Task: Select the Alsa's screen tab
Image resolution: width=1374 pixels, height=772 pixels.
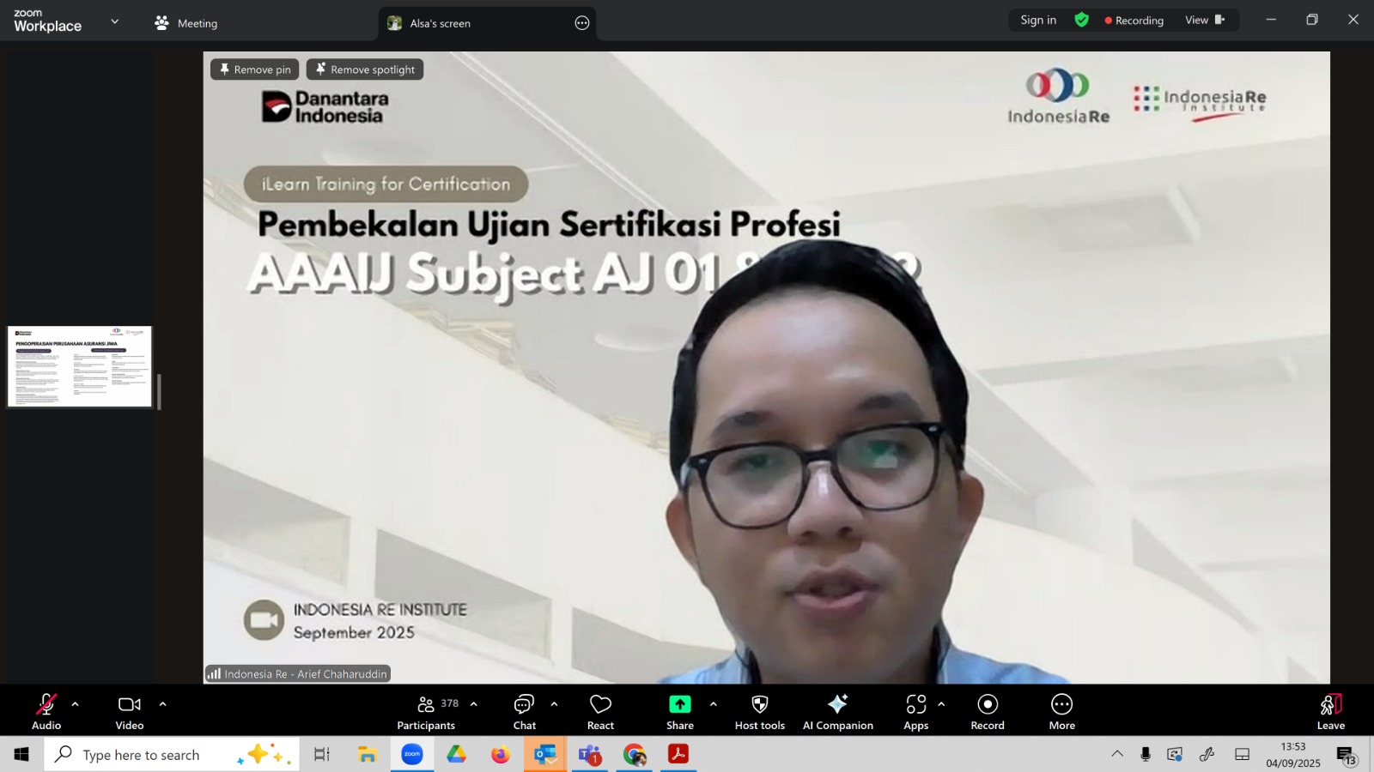Action: tap(440, 23)
